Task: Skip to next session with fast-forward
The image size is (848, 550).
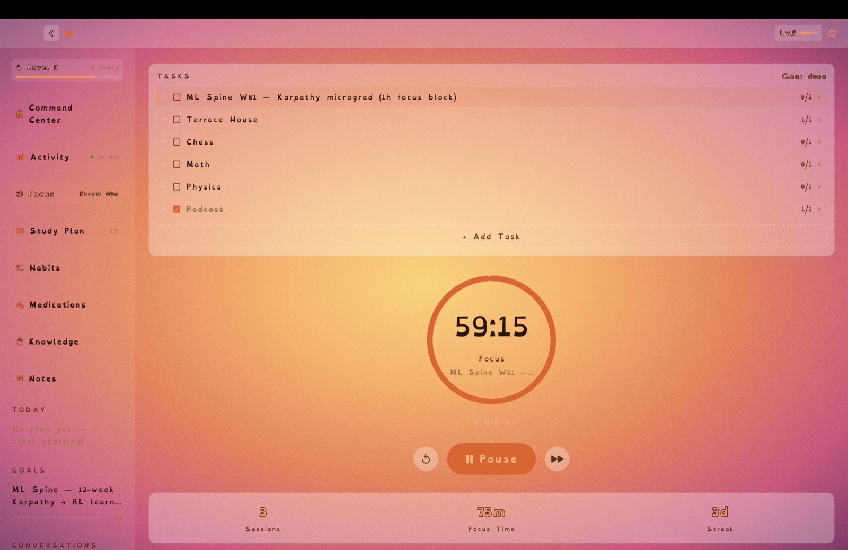Action: (557, 458)
